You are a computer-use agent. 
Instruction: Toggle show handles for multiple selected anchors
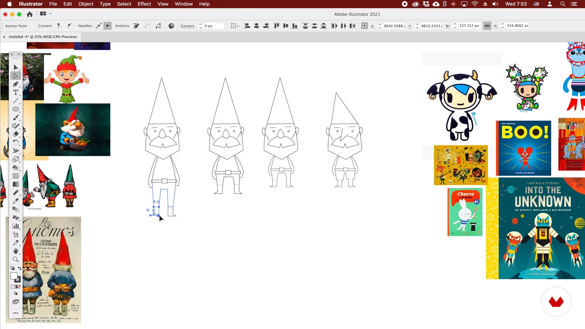click(99, 26)
